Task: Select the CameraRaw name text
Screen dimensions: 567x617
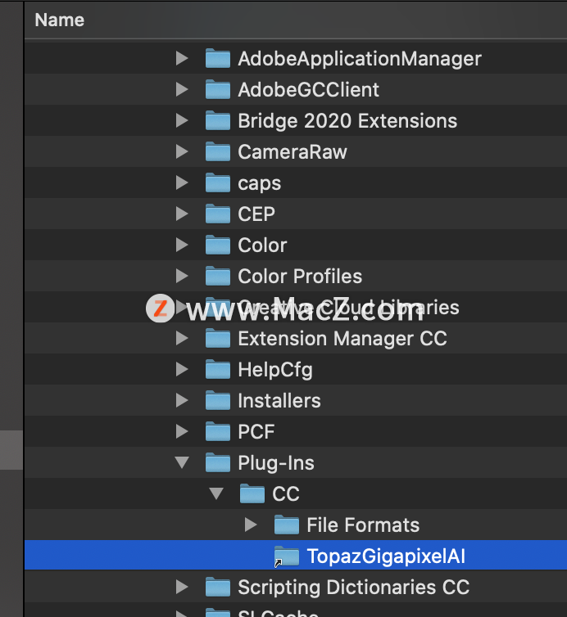Action: (293, 152)
